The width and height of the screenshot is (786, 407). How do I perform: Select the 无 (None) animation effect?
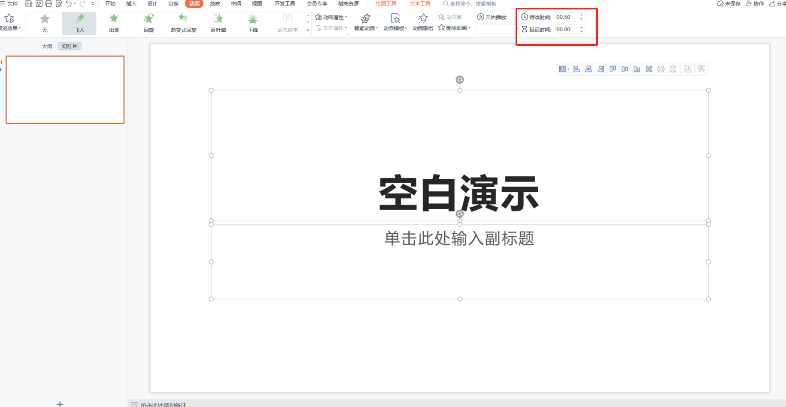[45, 23]
